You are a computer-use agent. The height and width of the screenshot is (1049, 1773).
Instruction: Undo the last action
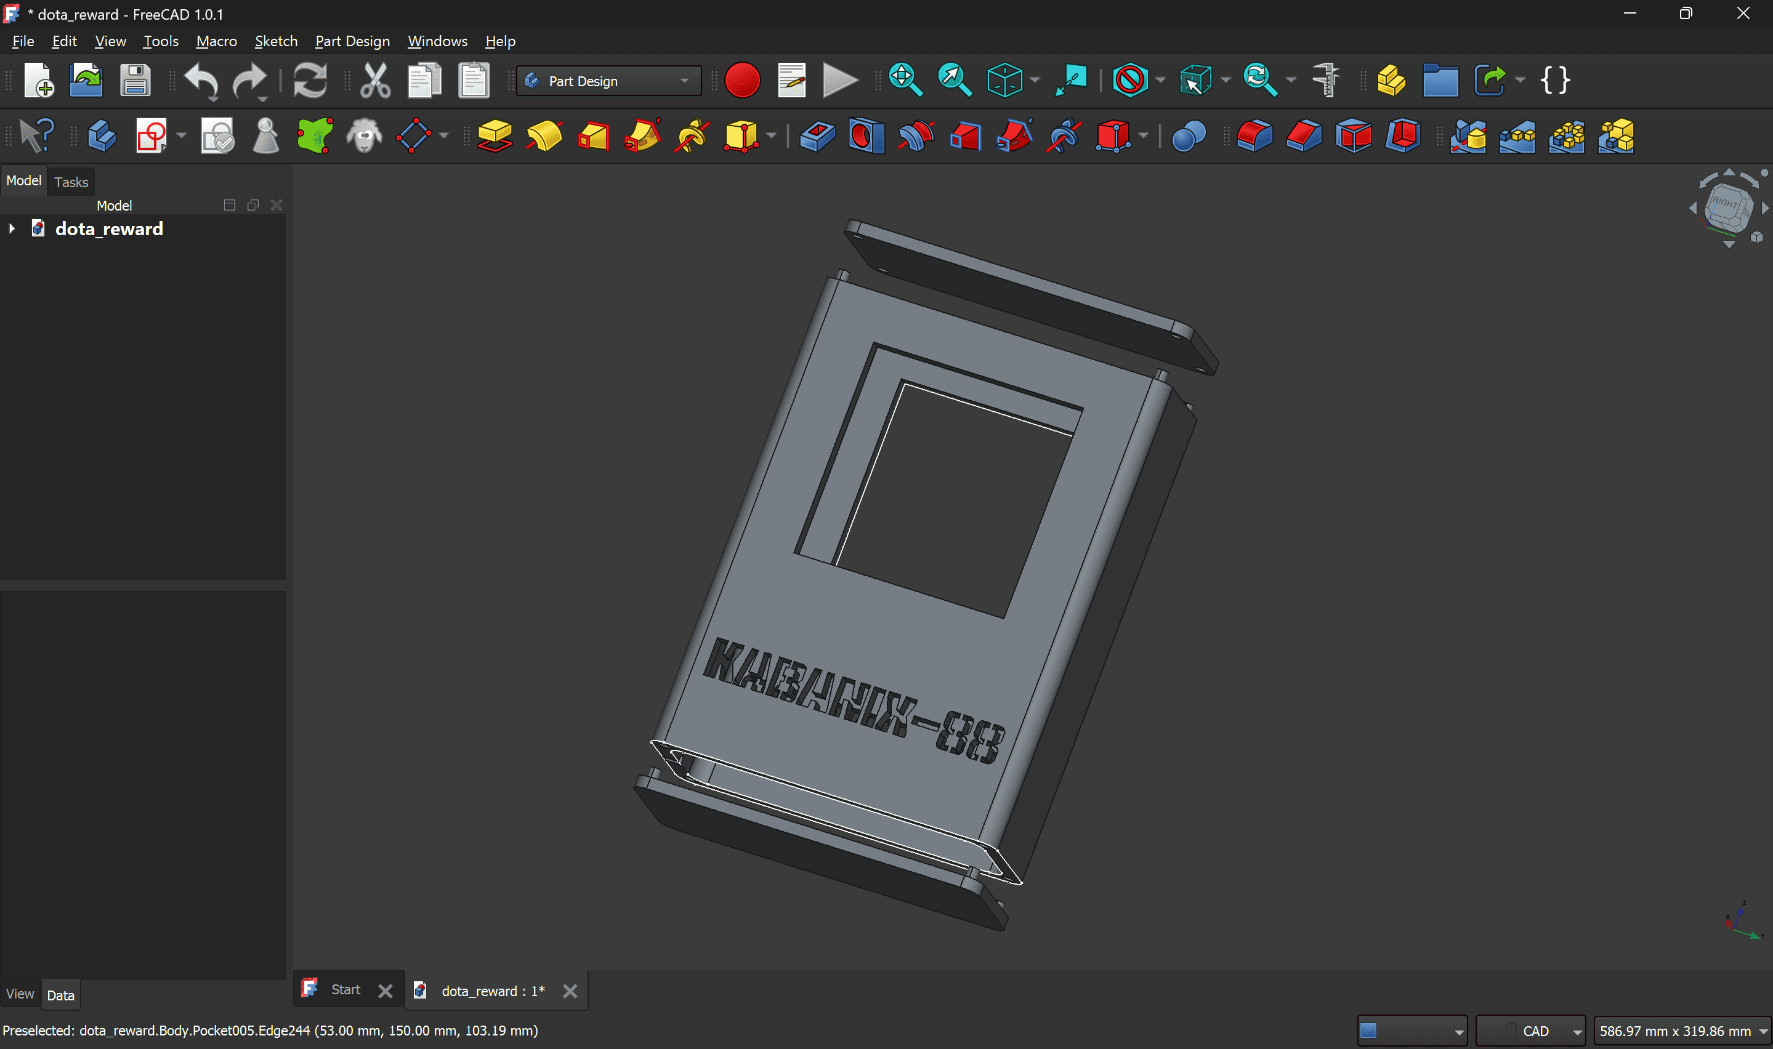point(202,81)
